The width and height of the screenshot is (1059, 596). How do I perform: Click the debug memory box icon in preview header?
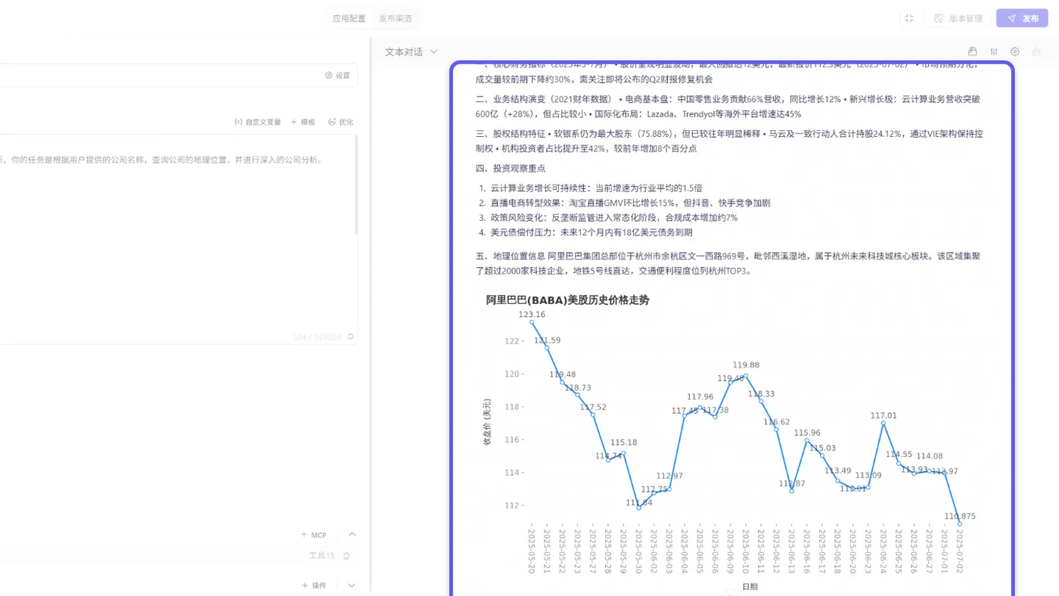pos(973,51)
